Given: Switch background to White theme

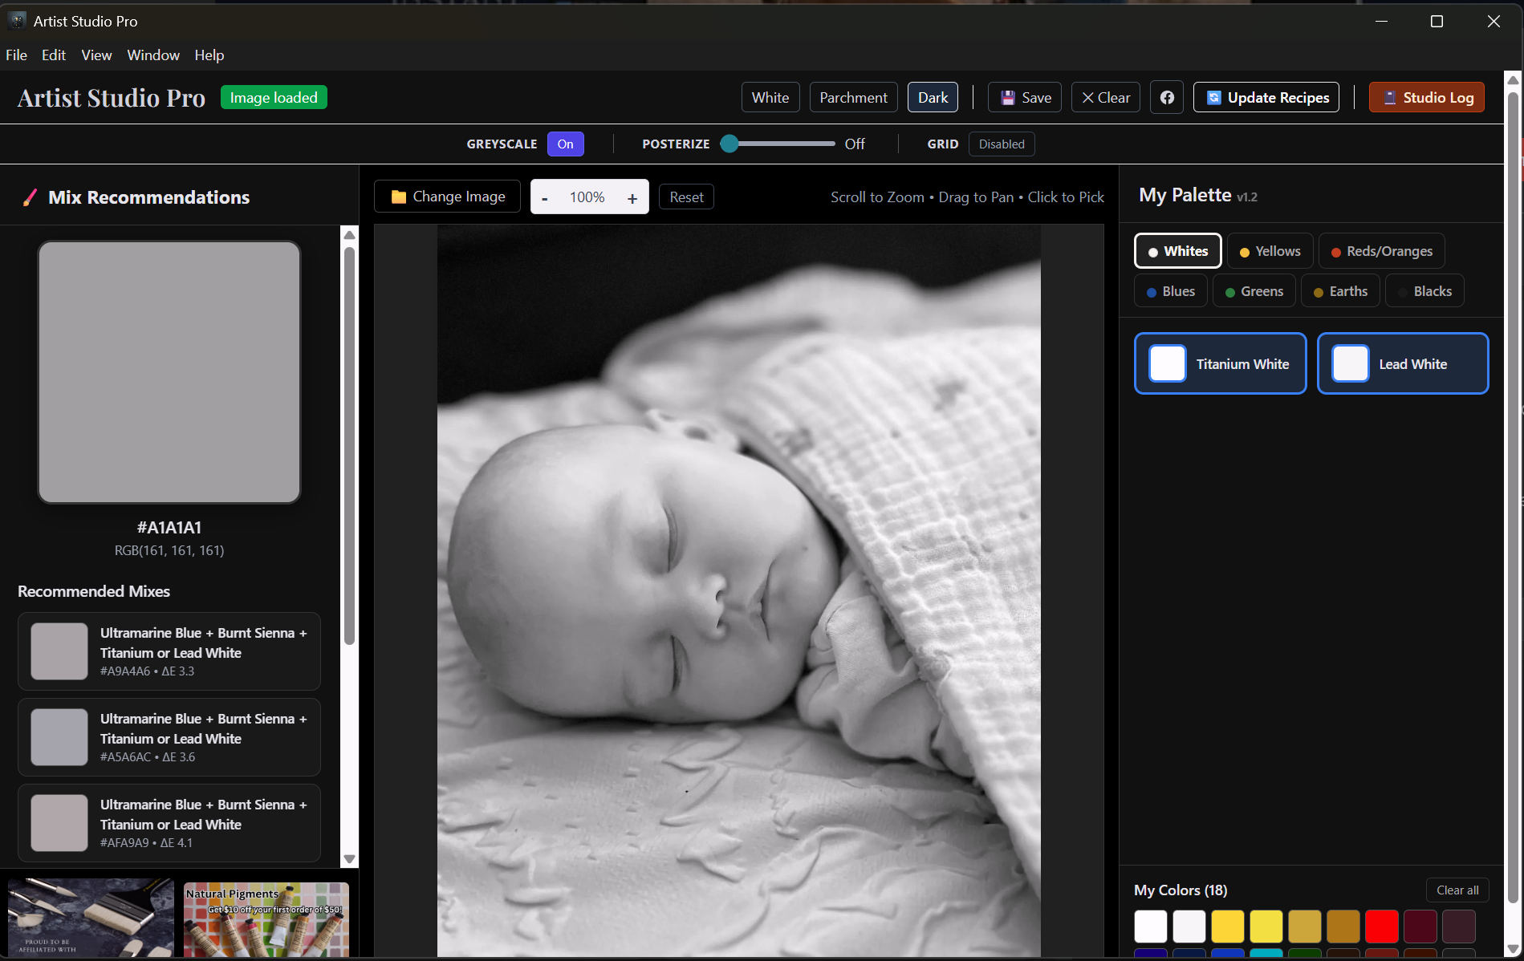Looking at the screenshot, I should pyautogui.click(x=770, y=98).
